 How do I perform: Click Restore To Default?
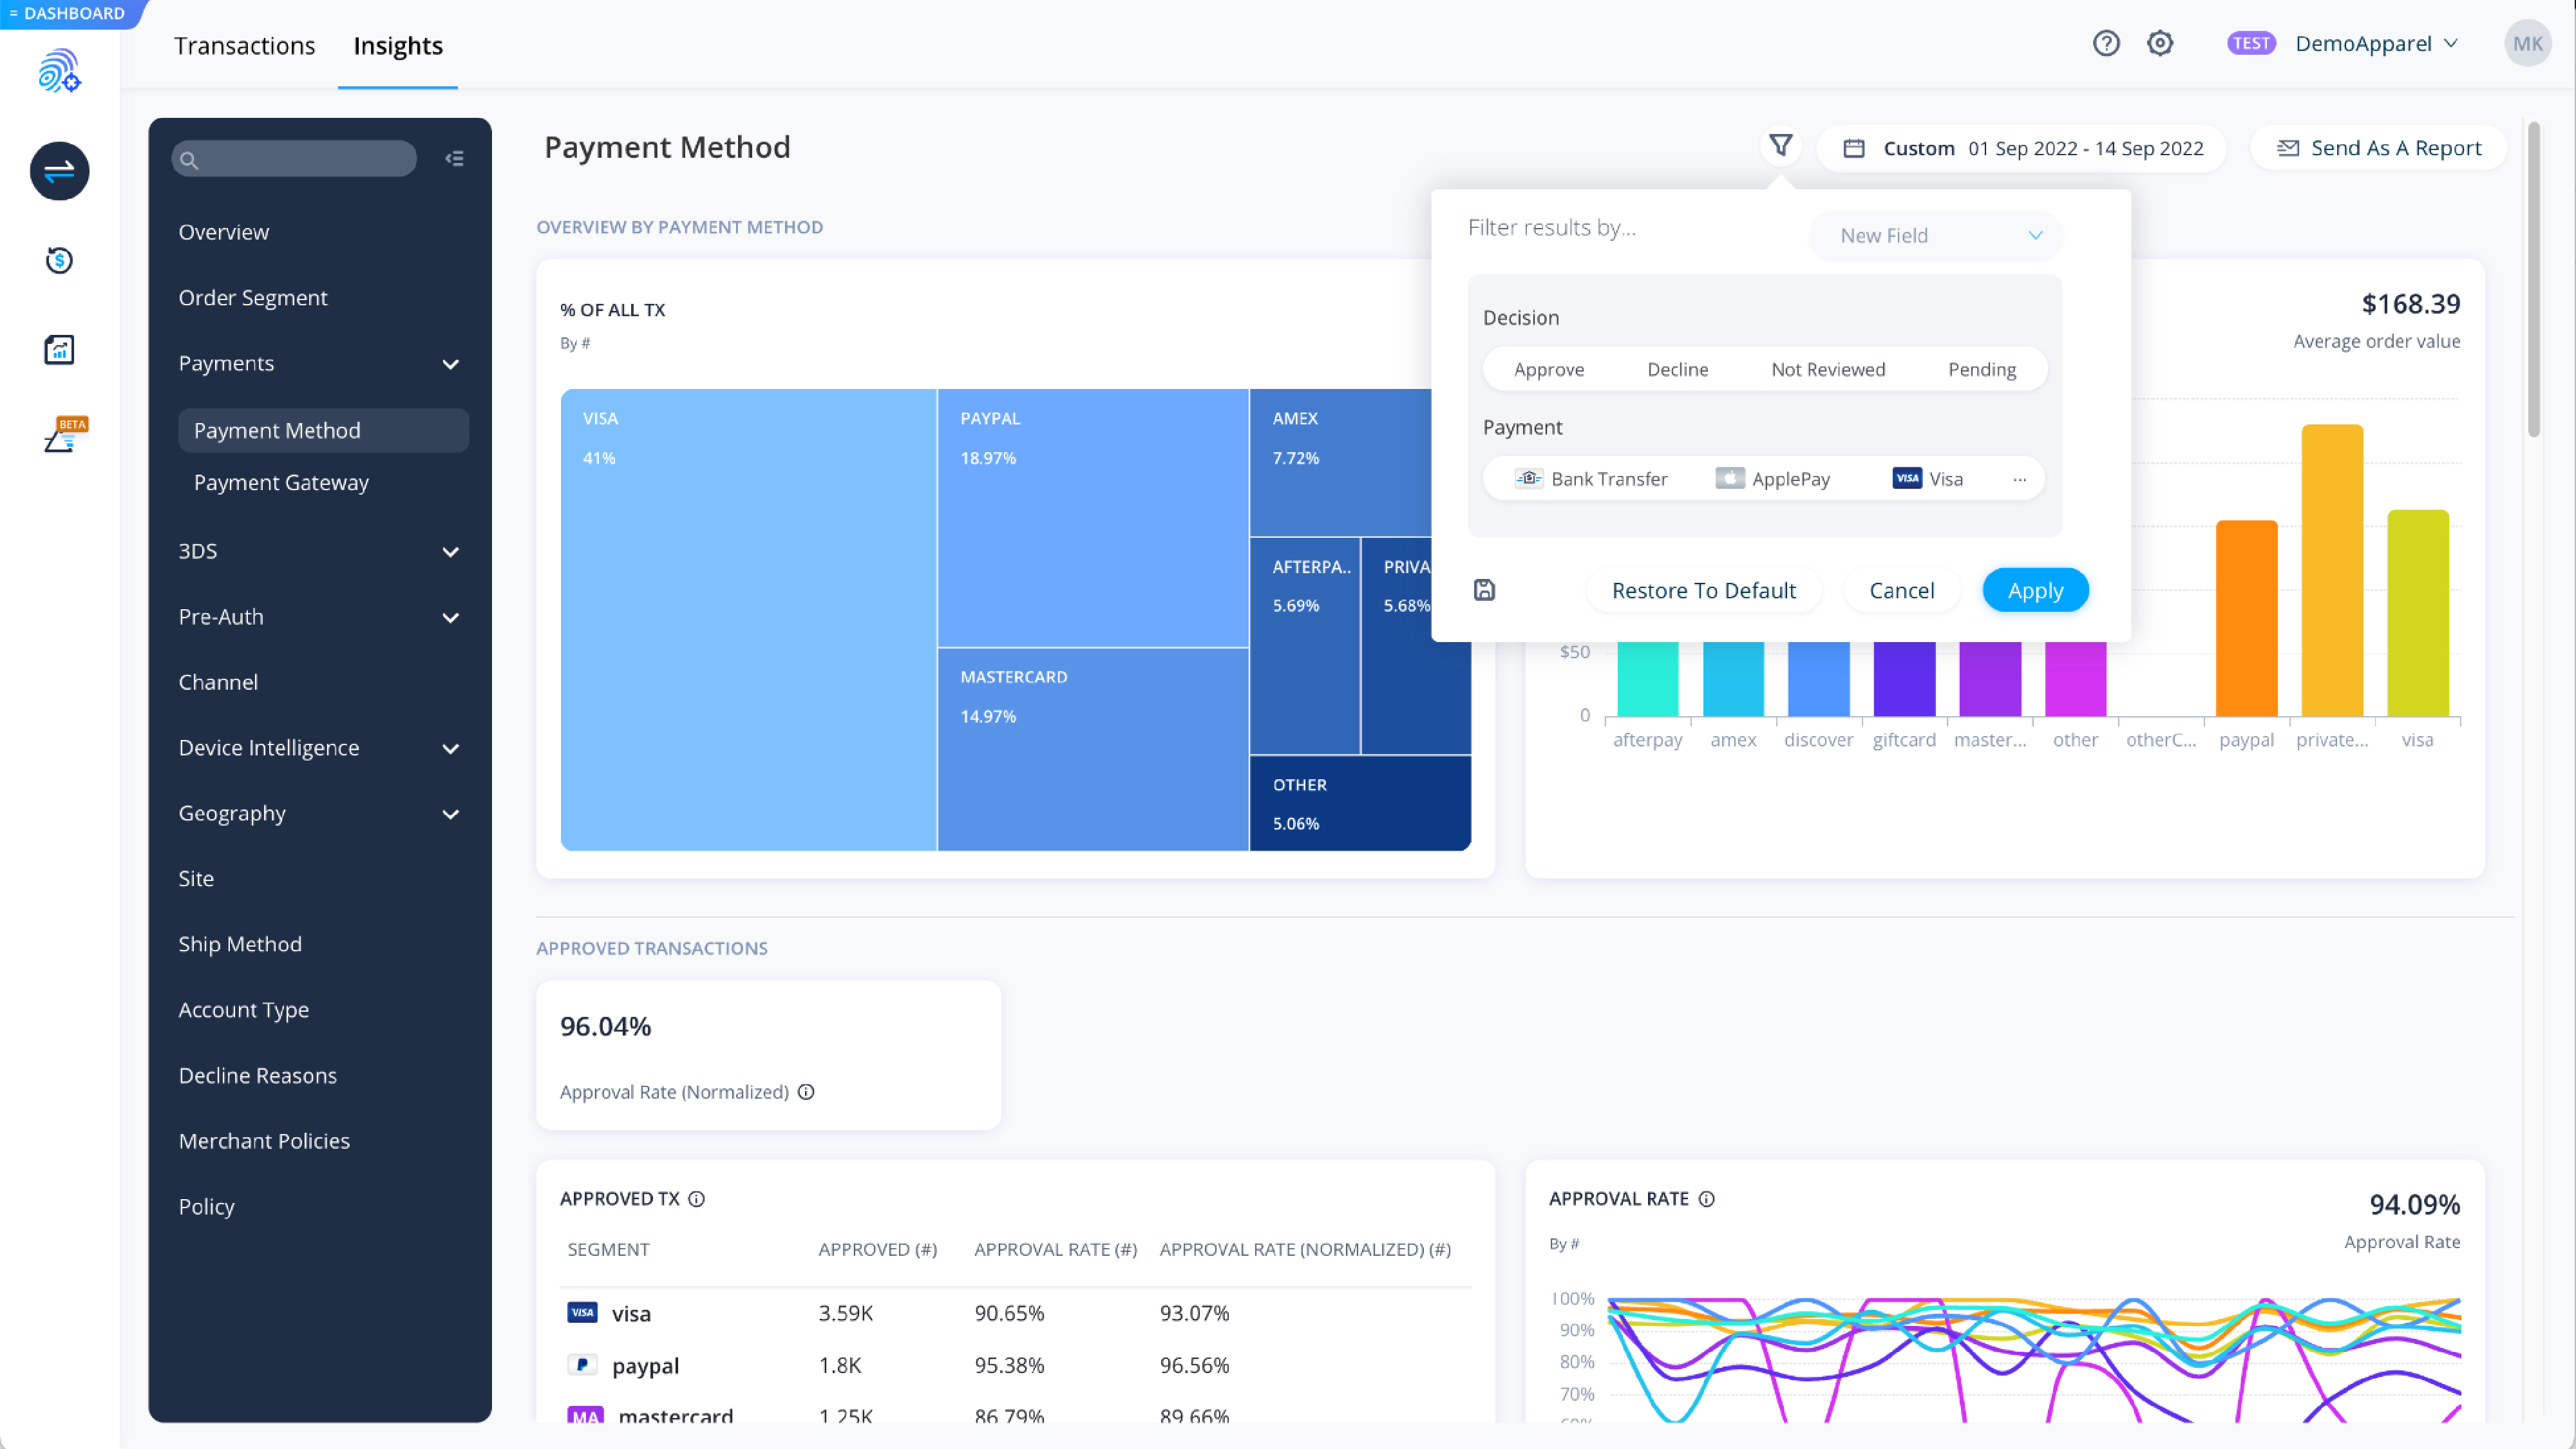1703,590
